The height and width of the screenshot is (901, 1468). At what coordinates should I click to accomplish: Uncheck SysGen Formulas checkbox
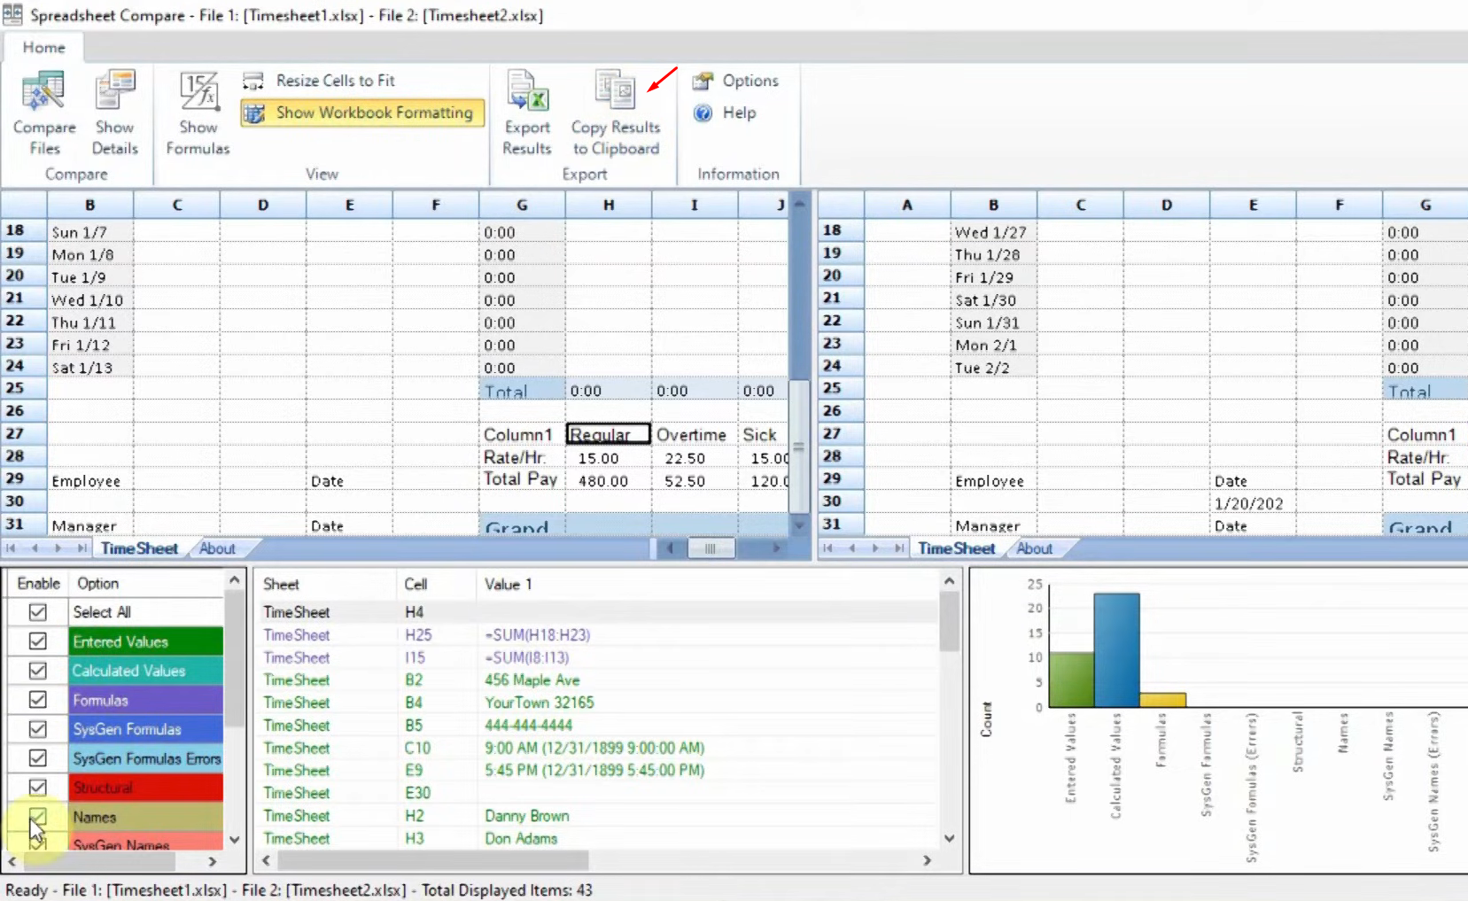click(x=37, y=729)
